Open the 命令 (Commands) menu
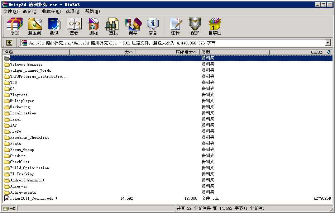The height and width of the screenshot is (213, 335). click(x=30, y=11)
